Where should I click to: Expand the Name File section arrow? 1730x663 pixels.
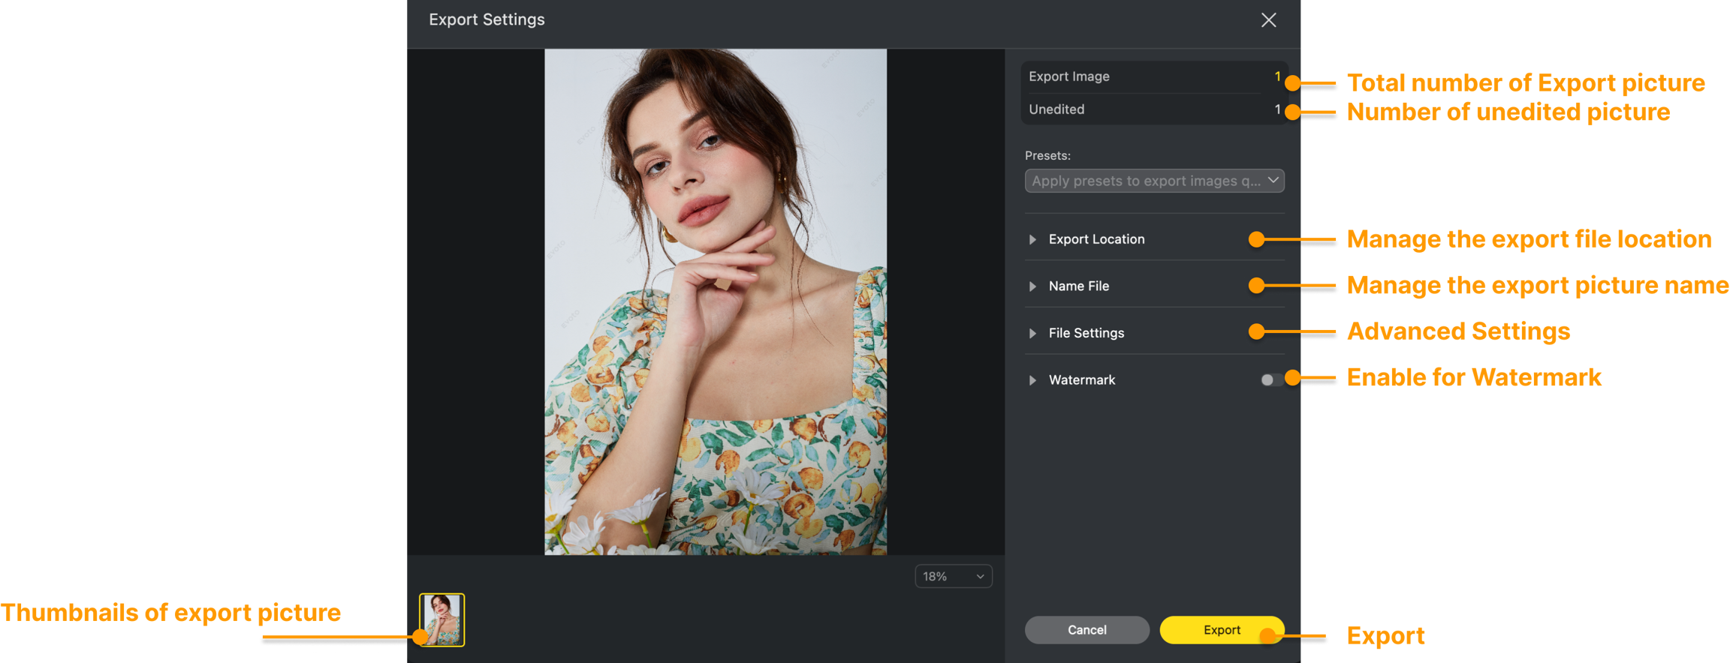coord(1032,286)
